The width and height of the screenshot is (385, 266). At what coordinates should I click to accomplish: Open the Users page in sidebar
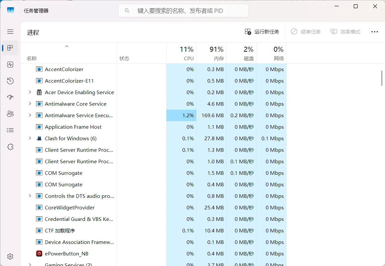point(10,114)
